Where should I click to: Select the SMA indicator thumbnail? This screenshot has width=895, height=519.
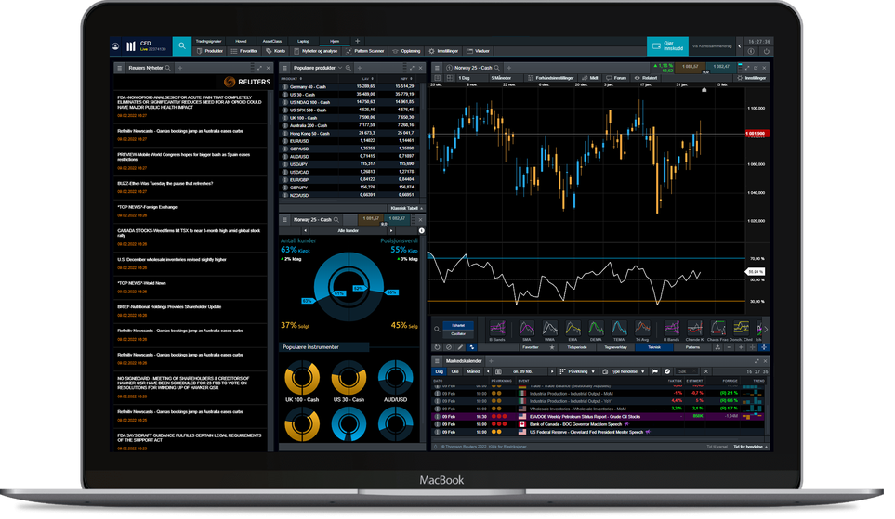(527, 329)
